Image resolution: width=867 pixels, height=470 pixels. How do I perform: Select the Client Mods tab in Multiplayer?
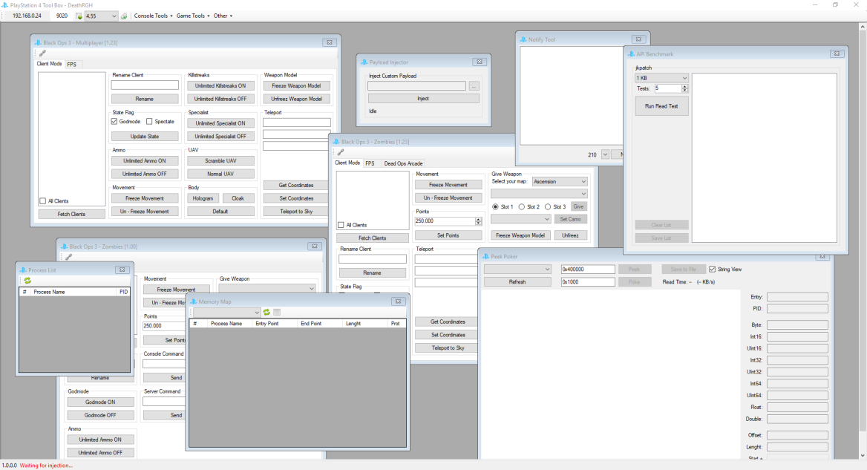tap(49, 64)
